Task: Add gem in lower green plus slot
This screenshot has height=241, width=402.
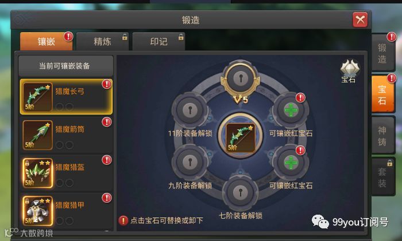Action: (x=291, y=163)
